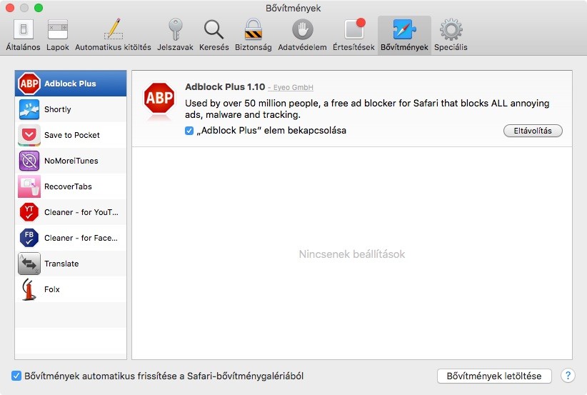Click the Speciális tab label
Viewport: 587px width, 395px height.
coord(451,48)
